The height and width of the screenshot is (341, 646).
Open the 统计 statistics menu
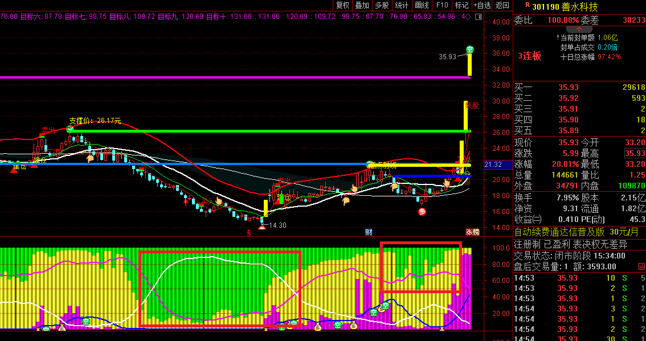point(401,5)
